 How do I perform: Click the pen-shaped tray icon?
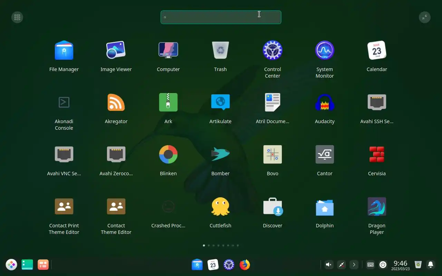tap(342, 265)
